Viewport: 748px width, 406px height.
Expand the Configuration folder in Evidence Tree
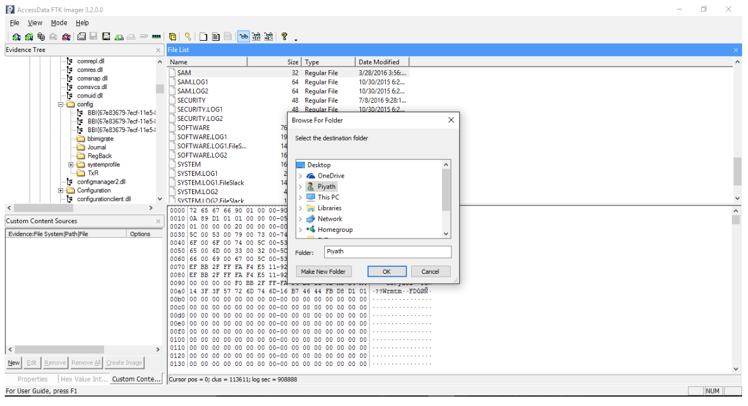click(x=61, y=191)
